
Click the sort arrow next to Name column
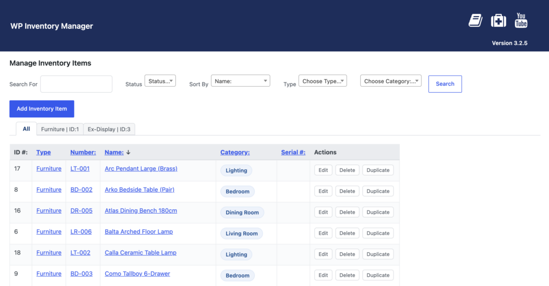(129, 152)
